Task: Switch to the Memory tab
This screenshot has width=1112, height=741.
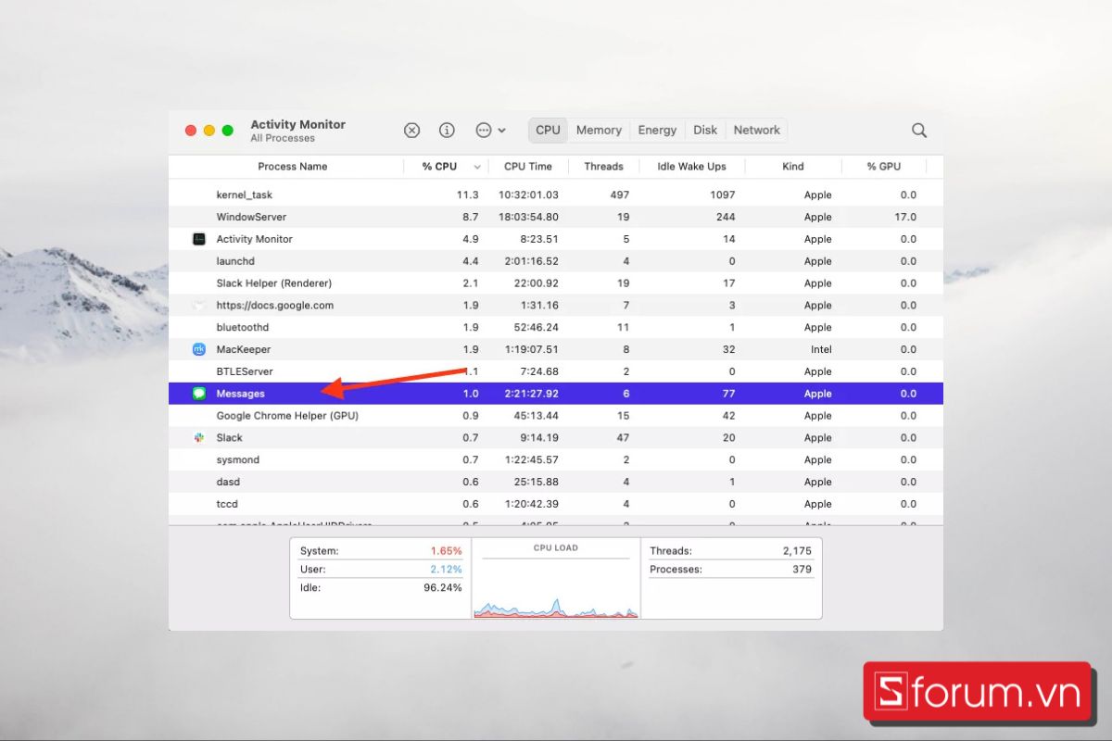Action: coord(599,131)
